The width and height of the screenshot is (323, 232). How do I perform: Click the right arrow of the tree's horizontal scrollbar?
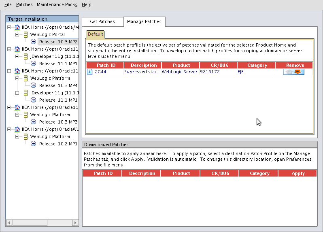pyautogui.click(x=75, y=223)
